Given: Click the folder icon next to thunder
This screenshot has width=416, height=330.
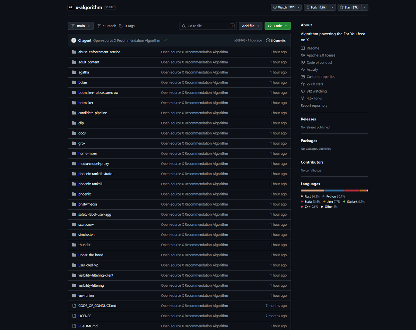Looking at the screenshot, I should click(x=74, y=245).
